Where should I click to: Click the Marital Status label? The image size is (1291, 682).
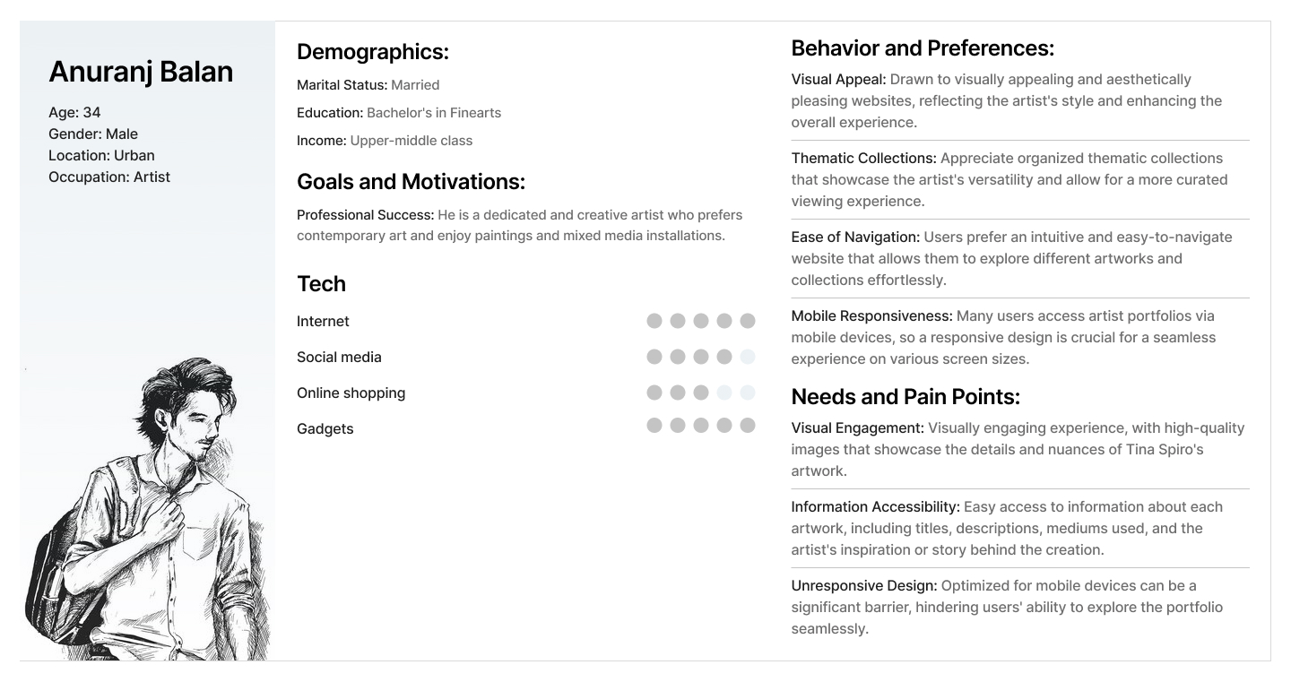click(342, 85)
